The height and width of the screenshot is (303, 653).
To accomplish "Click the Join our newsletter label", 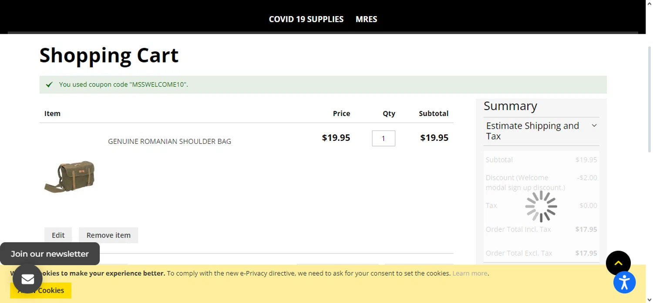I will (50, 254).
